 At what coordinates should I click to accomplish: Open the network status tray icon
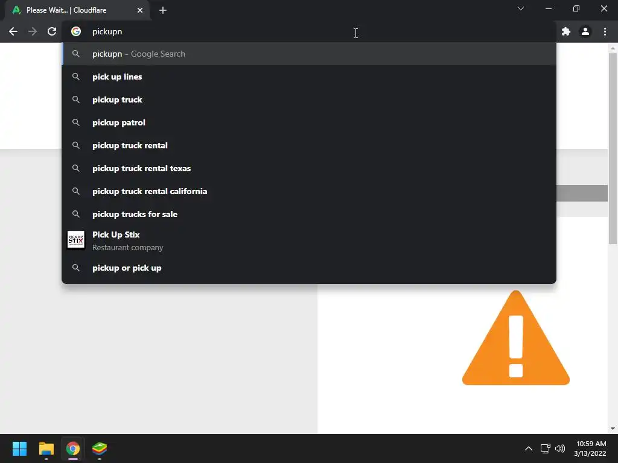pyautogui.click(x=546, y=449)
